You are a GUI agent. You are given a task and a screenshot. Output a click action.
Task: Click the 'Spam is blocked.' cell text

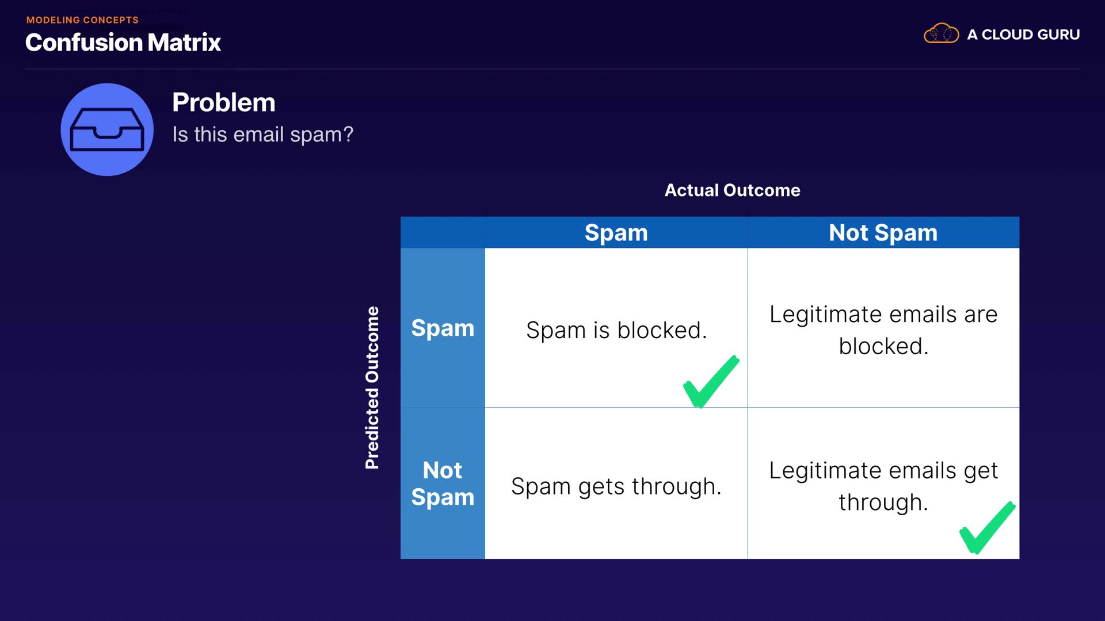(616, 330)
